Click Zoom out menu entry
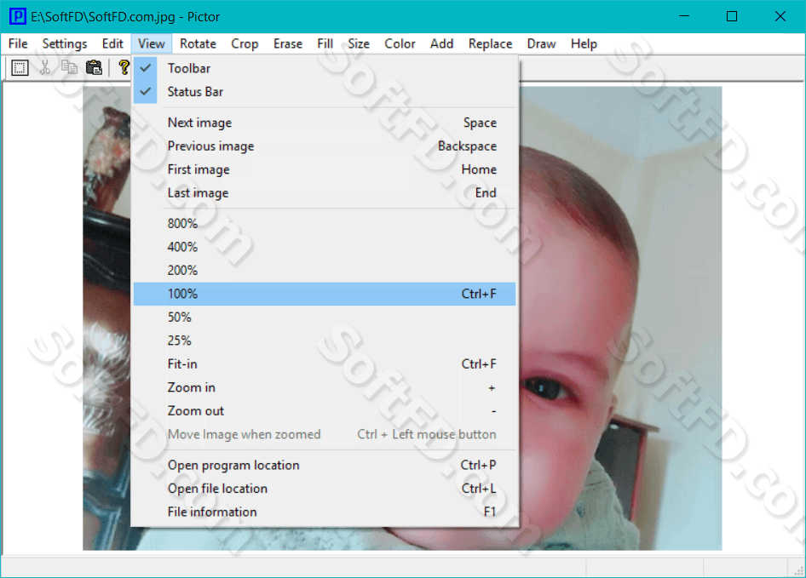 (325, 411)
